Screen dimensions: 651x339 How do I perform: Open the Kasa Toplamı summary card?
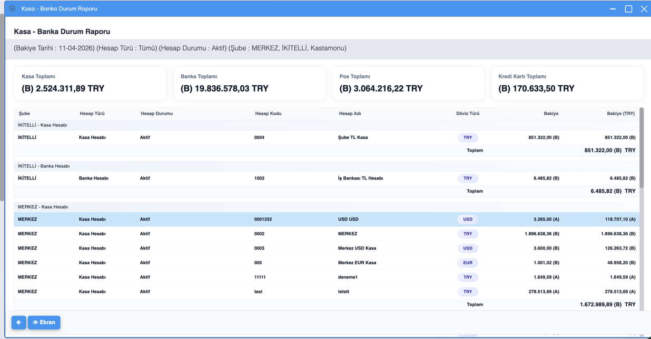click(x=90, y=83)
